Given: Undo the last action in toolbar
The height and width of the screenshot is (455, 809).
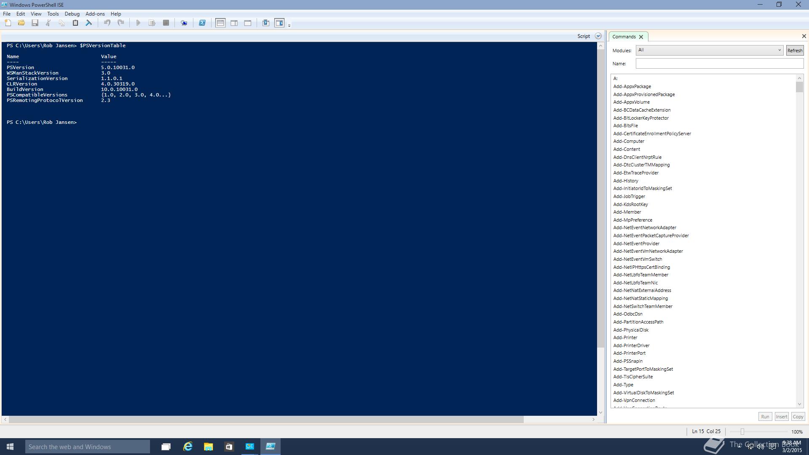Looking at the screenshot, I should (107, 23).
